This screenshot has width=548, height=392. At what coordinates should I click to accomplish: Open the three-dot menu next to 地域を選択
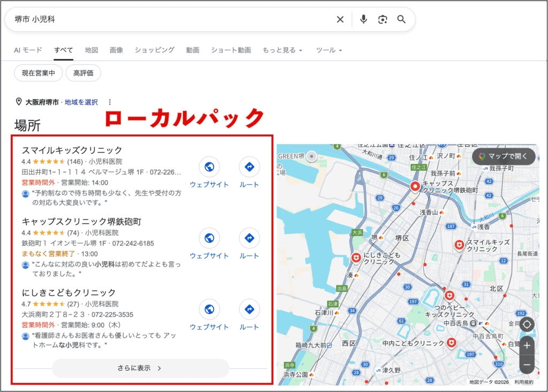click(x=110, y=102)
